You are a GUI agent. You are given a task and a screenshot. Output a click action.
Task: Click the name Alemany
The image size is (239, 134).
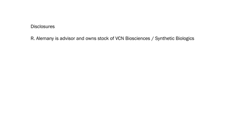[45, 38]
